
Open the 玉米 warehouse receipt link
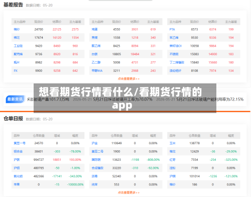pos(172,143)
